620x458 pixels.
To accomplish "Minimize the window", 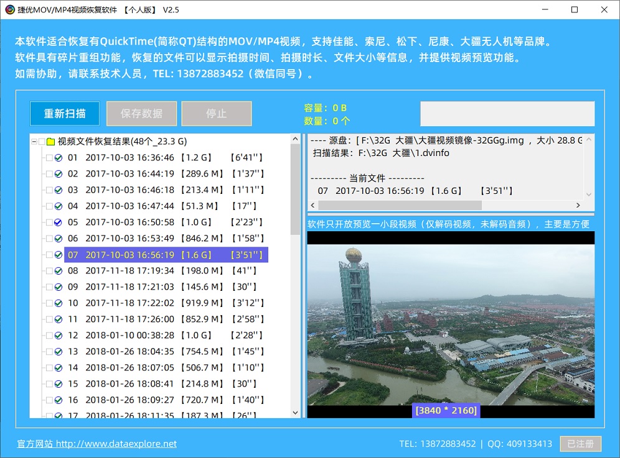I will (545, 9).
